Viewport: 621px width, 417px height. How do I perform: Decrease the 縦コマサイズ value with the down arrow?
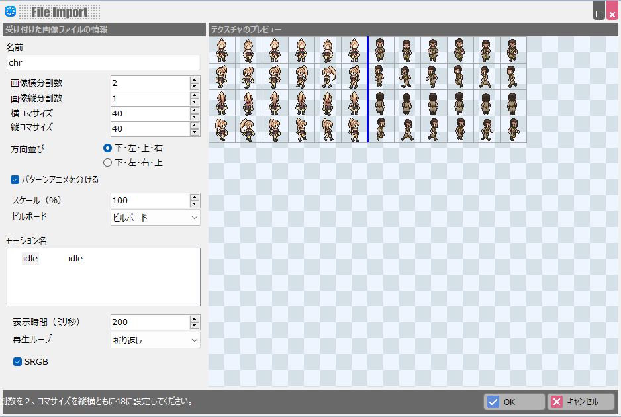[x=194, y=132]
